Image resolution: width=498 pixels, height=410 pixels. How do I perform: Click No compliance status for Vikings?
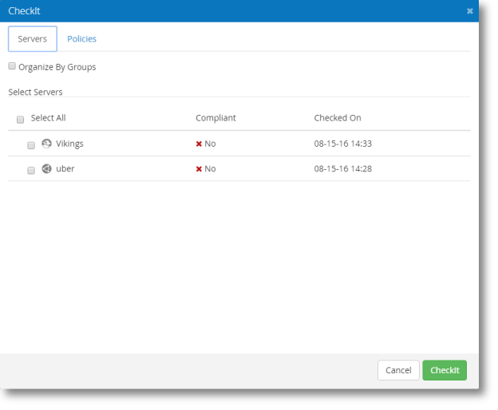[x=210, y=144]
